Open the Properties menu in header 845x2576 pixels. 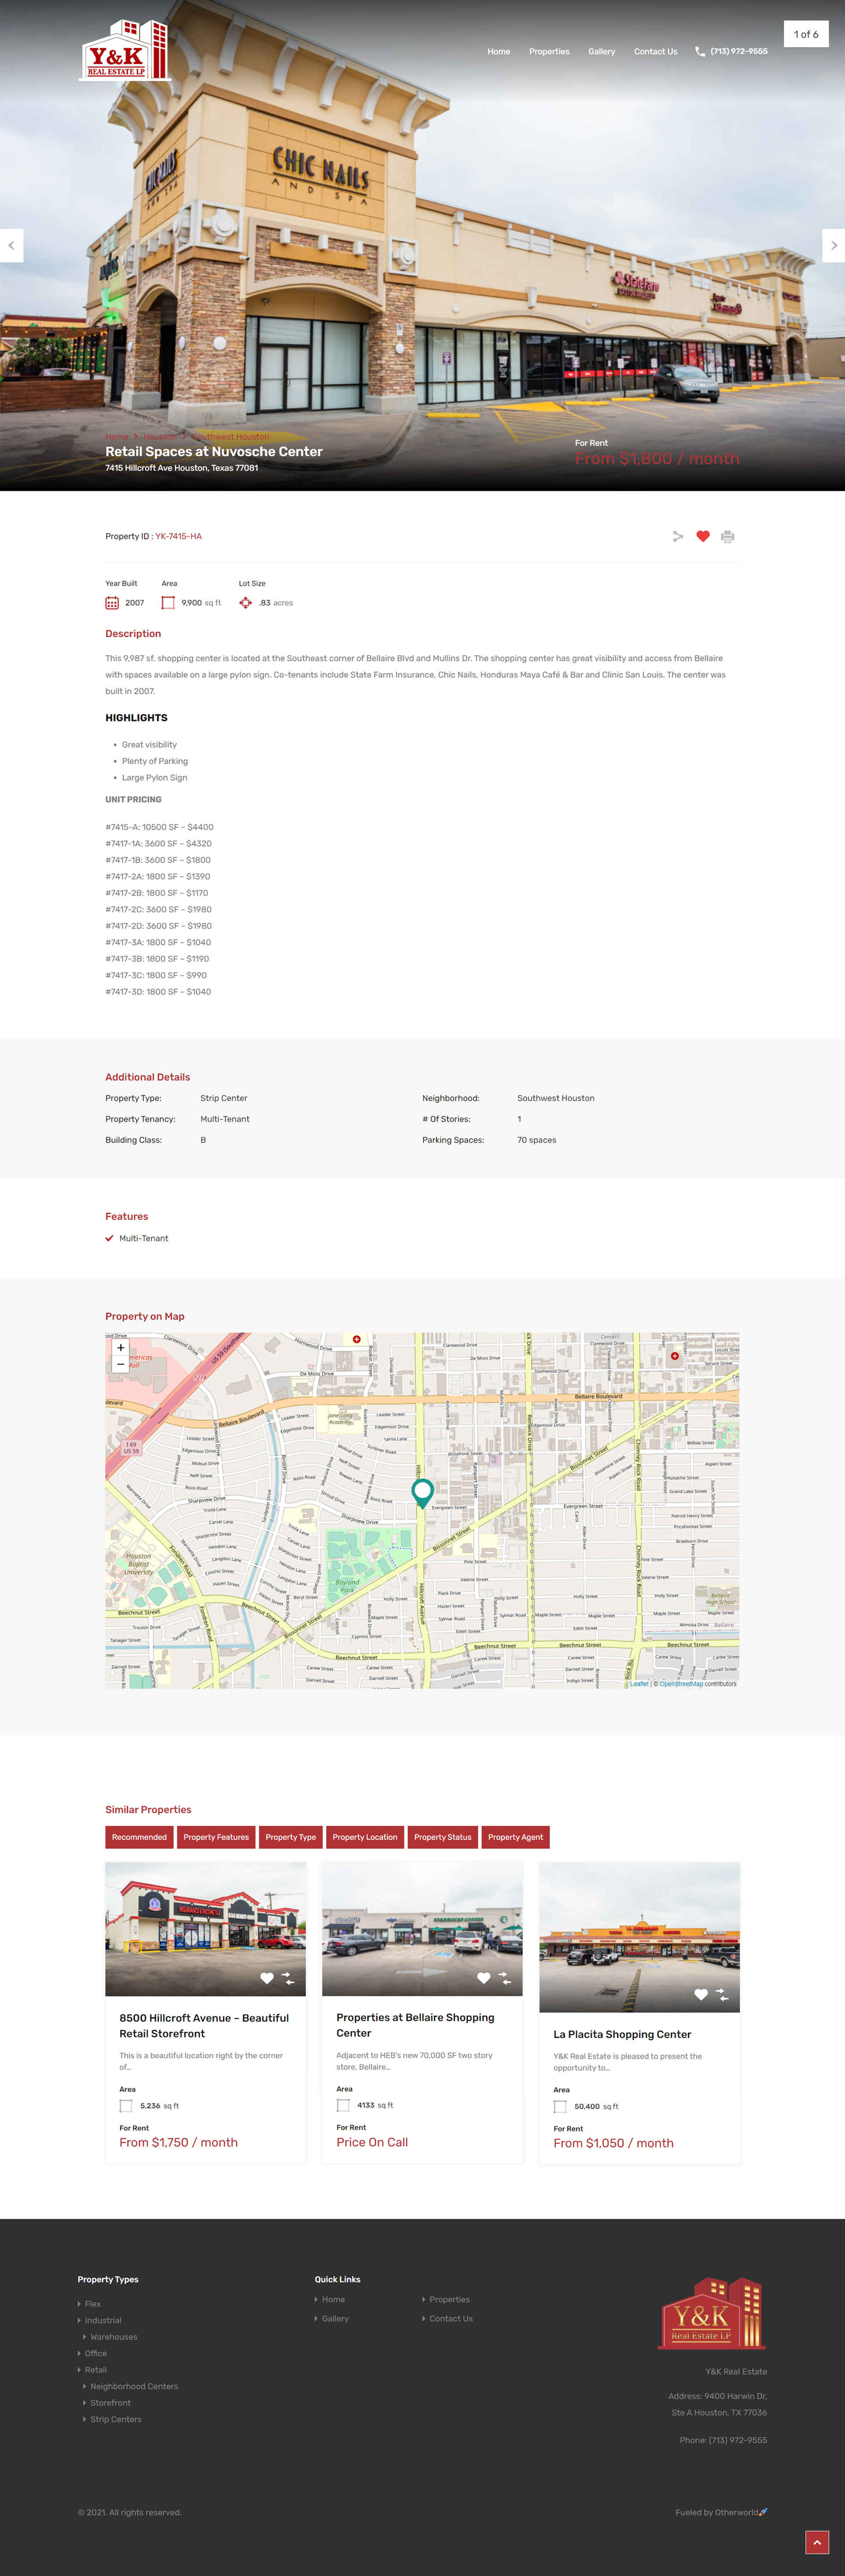point(549,52)
